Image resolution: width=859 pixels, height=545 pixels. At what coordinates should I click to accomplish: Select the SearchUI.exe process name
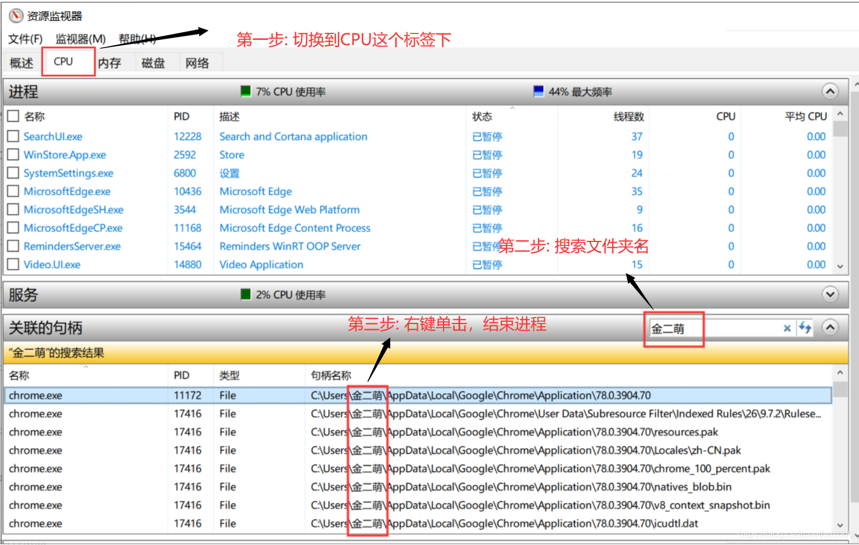[x=53, y=136]
